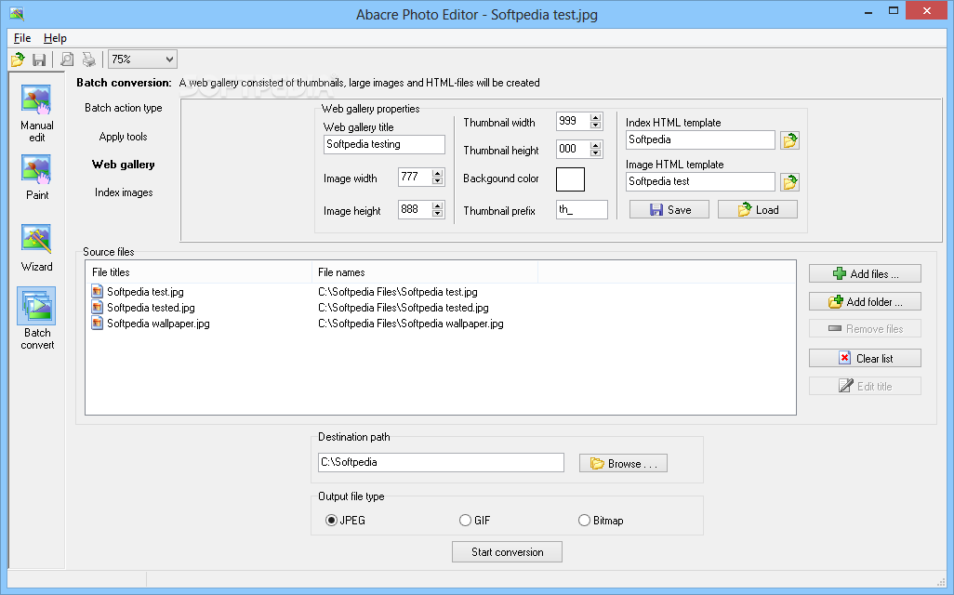
Task: Increase Thumbnail width with up arrow
Action: pos(596,117)
